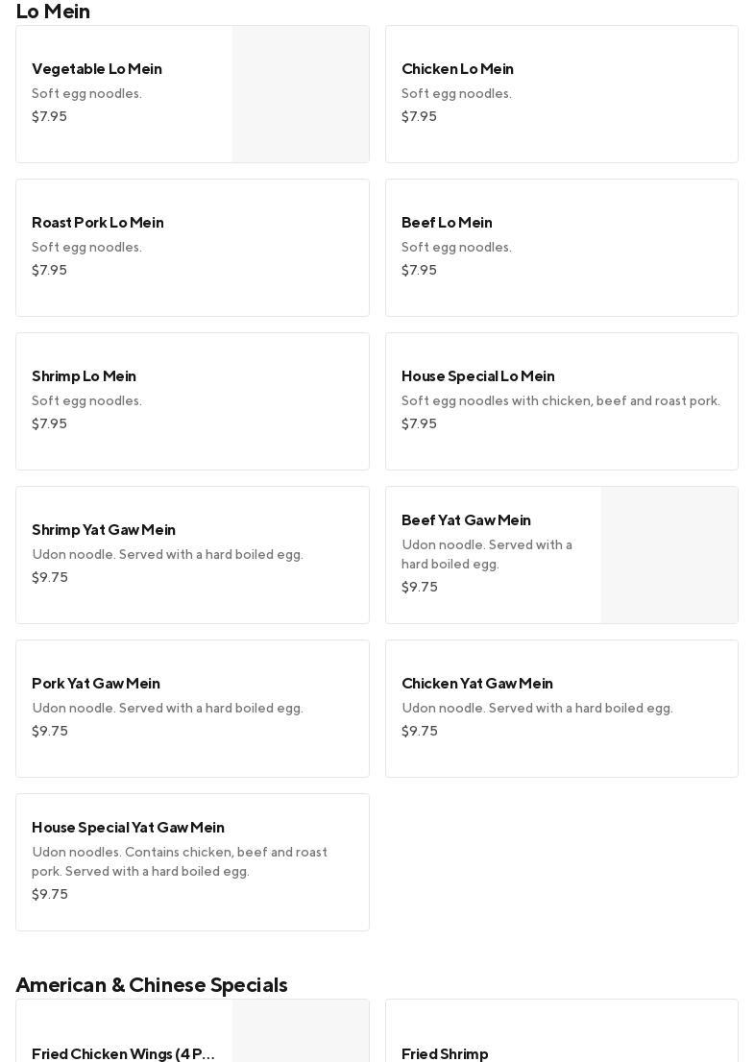This screenshot has width=754, height=1062.
Task: Click the Lo Mein section heading
Action: click(x=53, y=12)
